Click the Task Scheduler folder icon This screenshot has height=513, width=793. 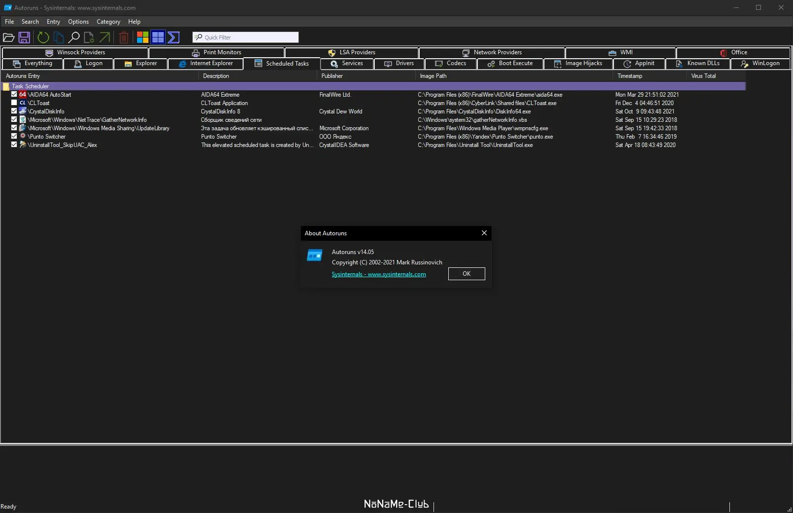(x=6, y=86)
